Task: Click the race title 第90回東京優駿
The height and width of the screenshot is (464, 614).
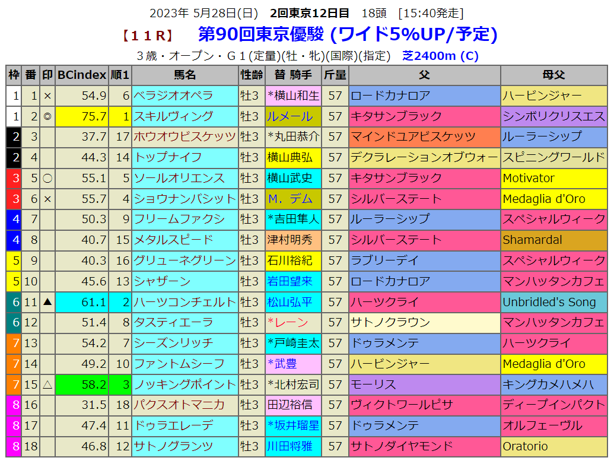Action: coord(261,34)
